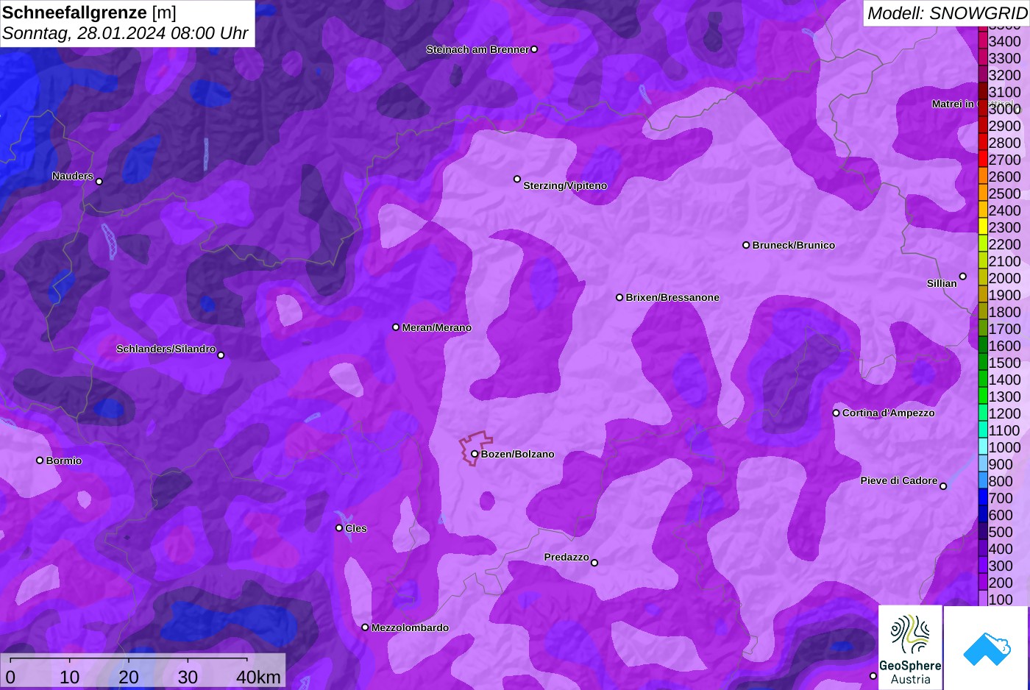The height and width of the screenshot is (690, 1030).
Task: Click the Bozen municipality outline
Action: [x=475, y=449]
